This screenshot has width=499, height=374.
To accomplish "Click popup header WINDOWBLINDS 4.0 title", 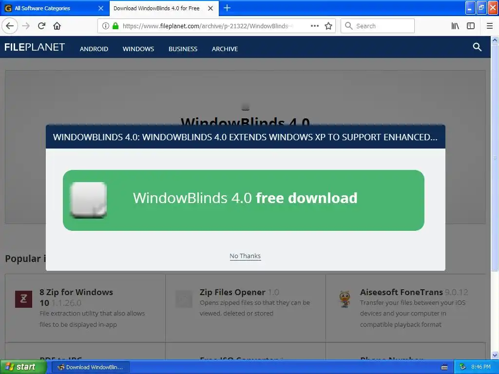I will (245, 137).
